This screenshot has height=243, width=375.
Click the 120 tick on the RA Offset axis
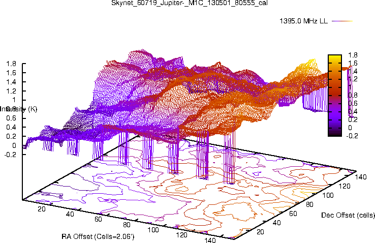click(x=181, y=235)
